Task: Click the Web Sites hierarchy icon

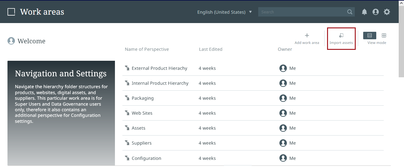Action: 127,113
